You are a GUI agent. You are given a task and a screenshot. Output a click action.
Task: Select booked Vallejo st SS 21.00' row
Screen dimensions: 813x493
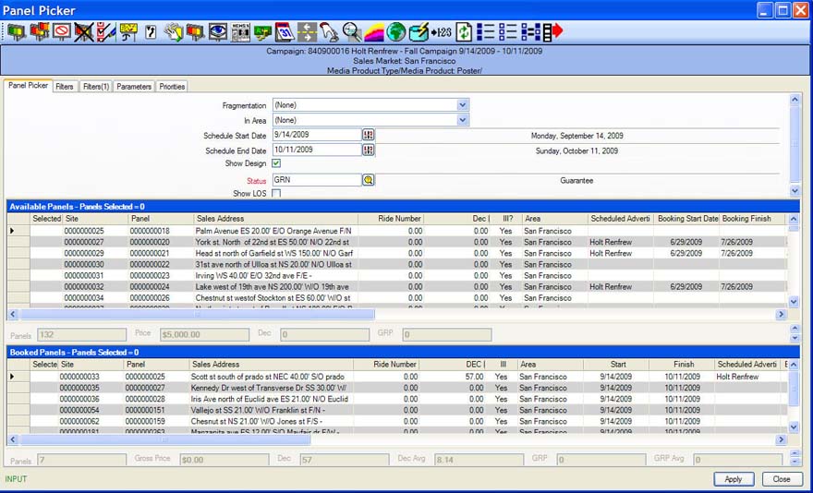pyautogui.click(x=397, y=410)
